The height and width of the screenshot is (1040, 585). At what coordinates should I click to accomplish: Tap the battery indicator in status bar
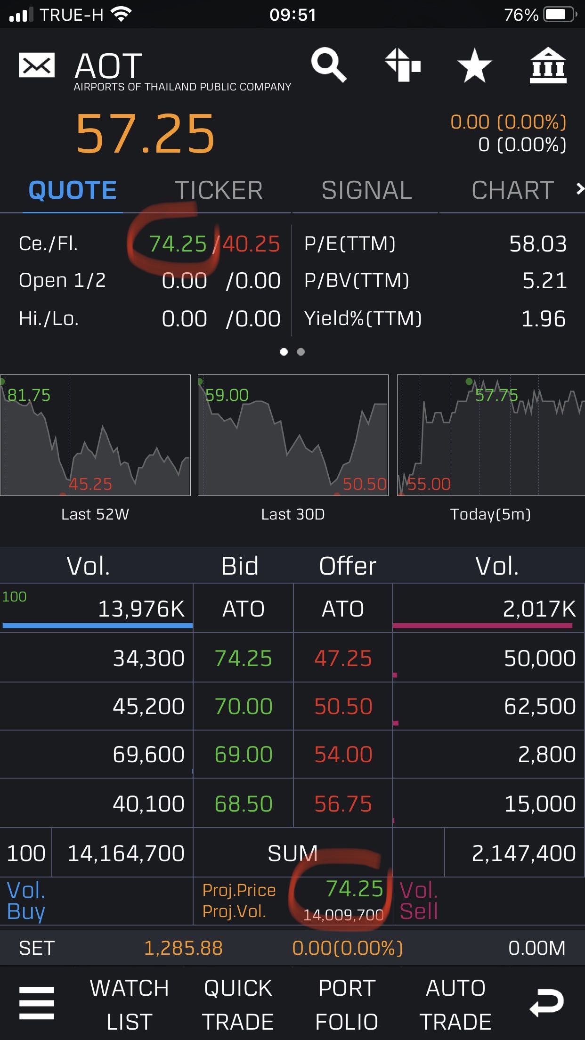[x=560, y=15]
